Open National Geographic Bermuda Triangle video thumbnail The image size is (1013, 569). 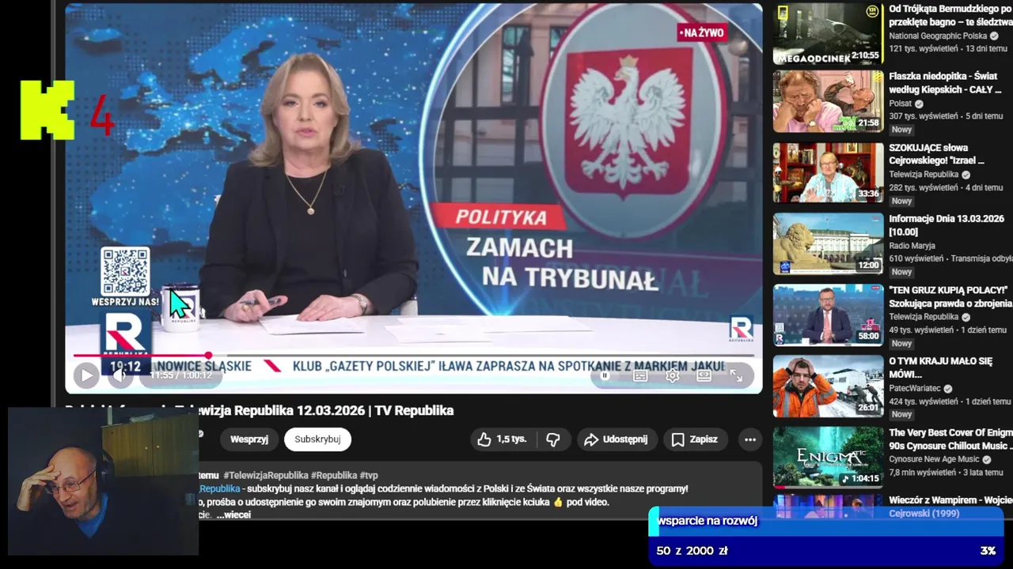click(828, 32)
